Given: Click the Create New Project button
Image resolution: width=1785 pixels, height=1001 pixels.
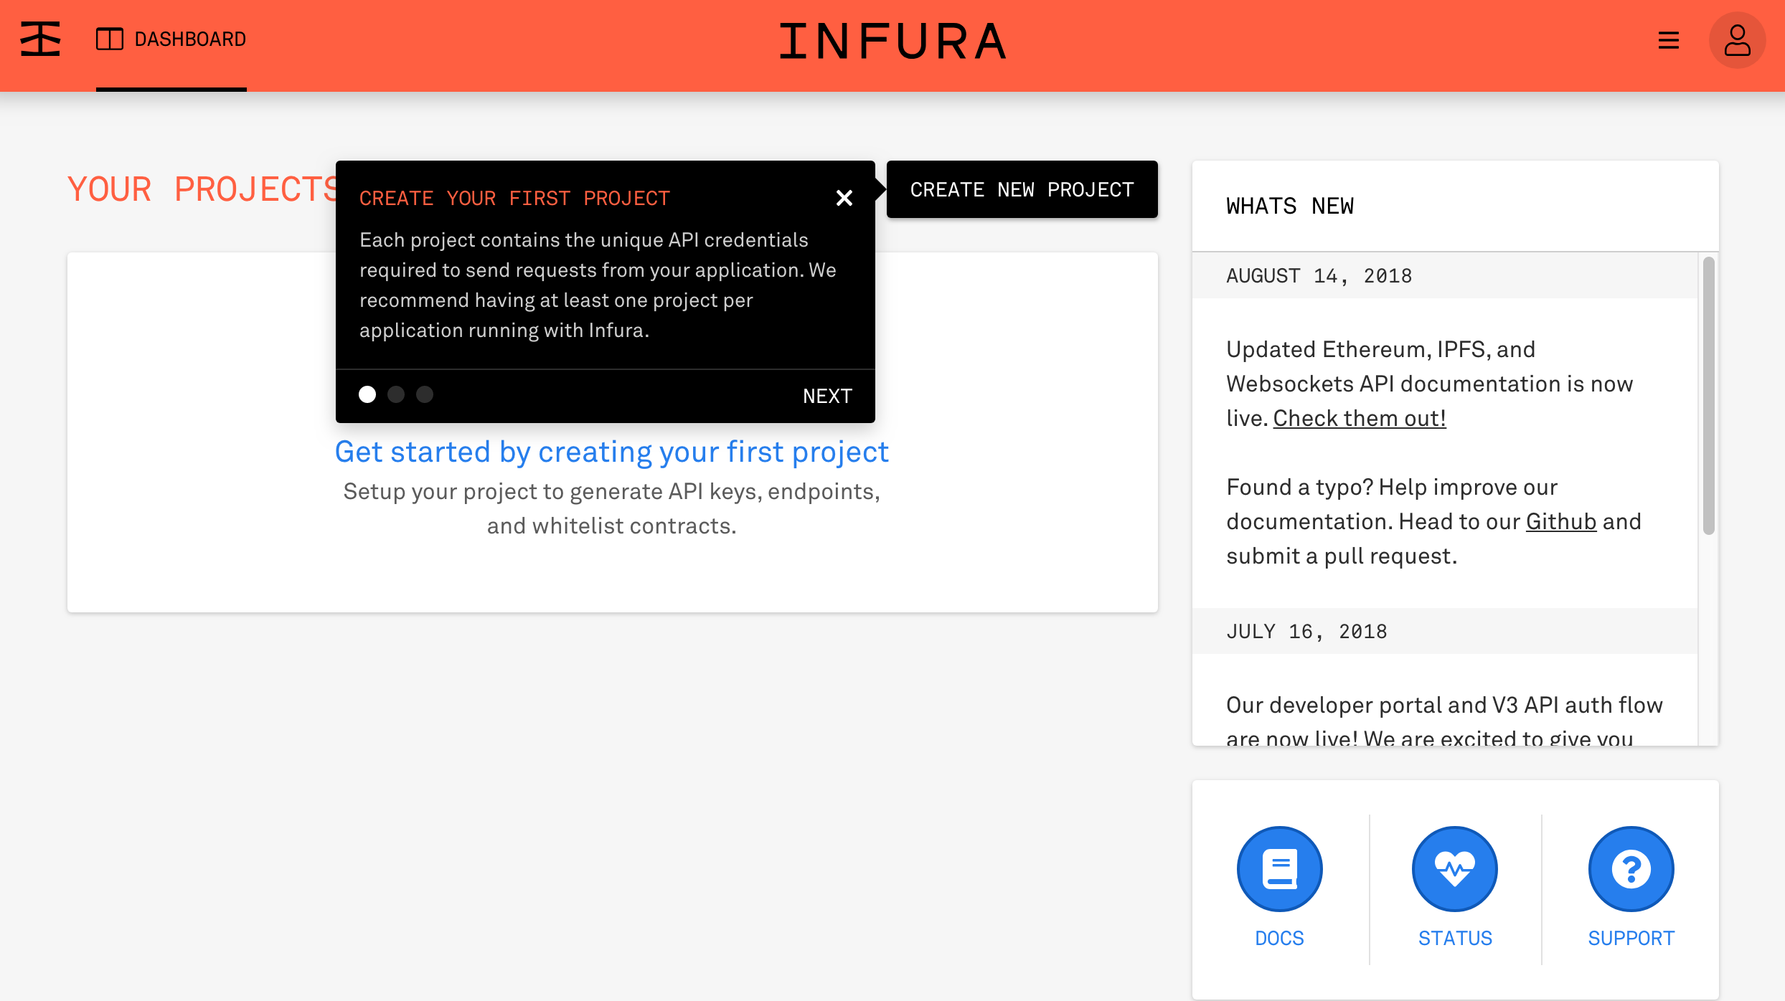Looking at the screenshot, I should tap(1022, 189).
